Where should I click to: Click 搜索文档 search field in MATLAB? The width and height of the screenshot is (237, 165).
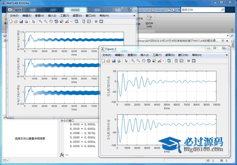[201, 10]
